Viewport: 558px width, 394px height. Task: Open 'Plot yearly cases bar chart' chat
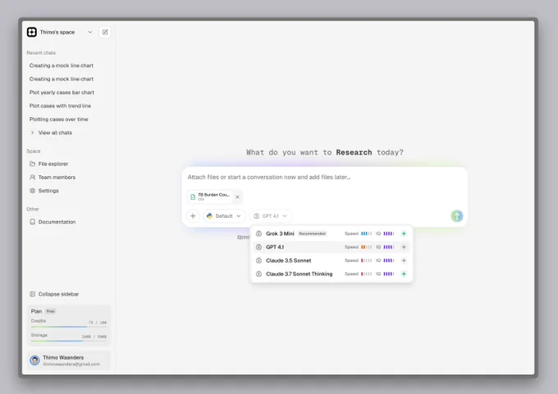(62, 93)
